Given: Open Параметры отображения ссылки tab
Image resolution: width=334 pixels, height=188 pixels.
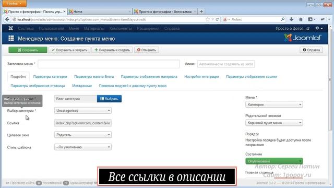Looking at the screenshot, I should [x=252, y=77].
